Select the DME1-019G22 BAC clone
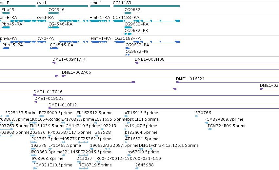The width and height of the screenshot is (279, 170). [157, 102]
